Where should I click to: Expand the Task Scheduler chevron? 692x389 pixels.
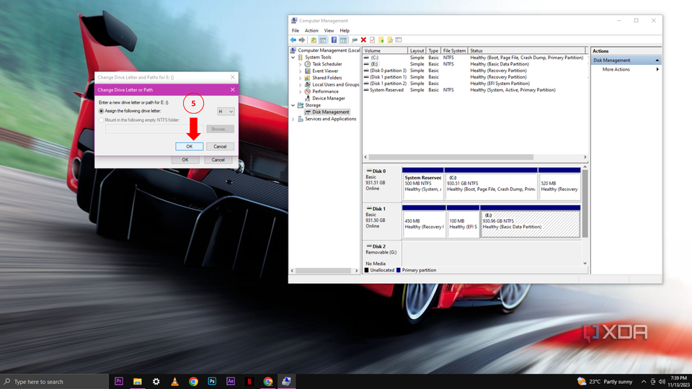pyautogui.click(x=301, y=64)
